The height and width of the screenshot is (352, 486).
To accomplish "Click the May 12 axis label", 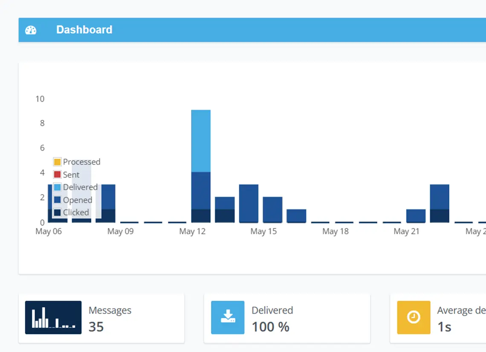I will (x=193, y=232).
